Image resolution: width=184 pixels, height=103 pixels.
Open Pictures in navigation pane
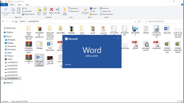pos(9,56)
